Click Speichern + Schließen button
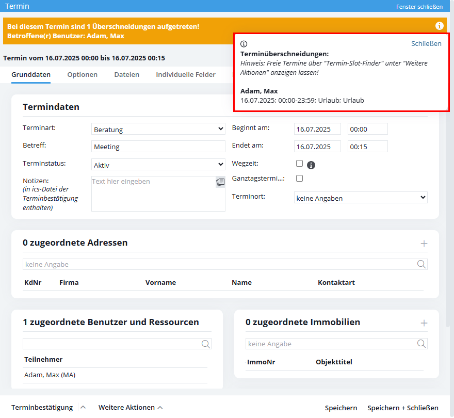454x418 pixels. click(402, 408)
